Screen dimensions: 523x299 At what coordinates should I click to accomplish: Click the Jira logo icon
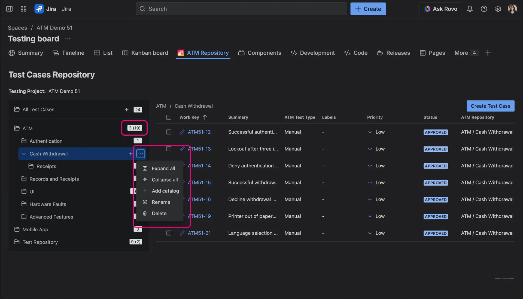point(39,9)
